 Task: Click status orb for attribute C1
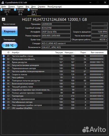4,93
